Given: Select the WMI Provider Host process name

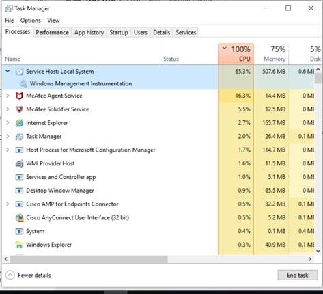Looking at the screenshot, I should tap(51, 163).
